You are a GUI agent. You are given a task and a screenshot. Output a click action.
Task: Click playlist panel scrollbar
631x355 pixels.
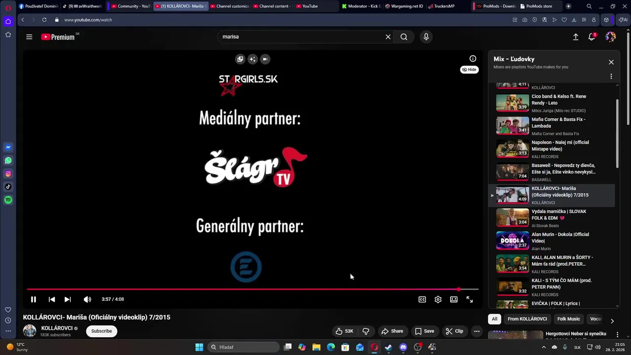click(617, 133)
